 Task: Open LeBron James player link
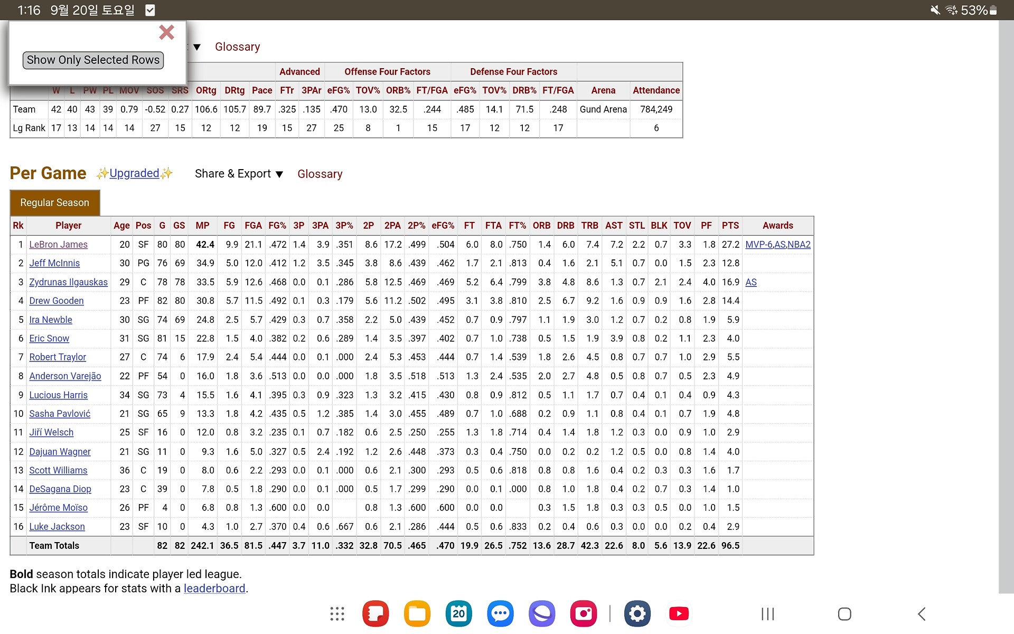point(58,245)
